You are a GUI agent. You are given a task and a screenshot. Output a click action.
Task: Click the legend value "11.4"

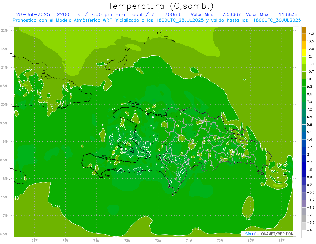coord(310,64)
